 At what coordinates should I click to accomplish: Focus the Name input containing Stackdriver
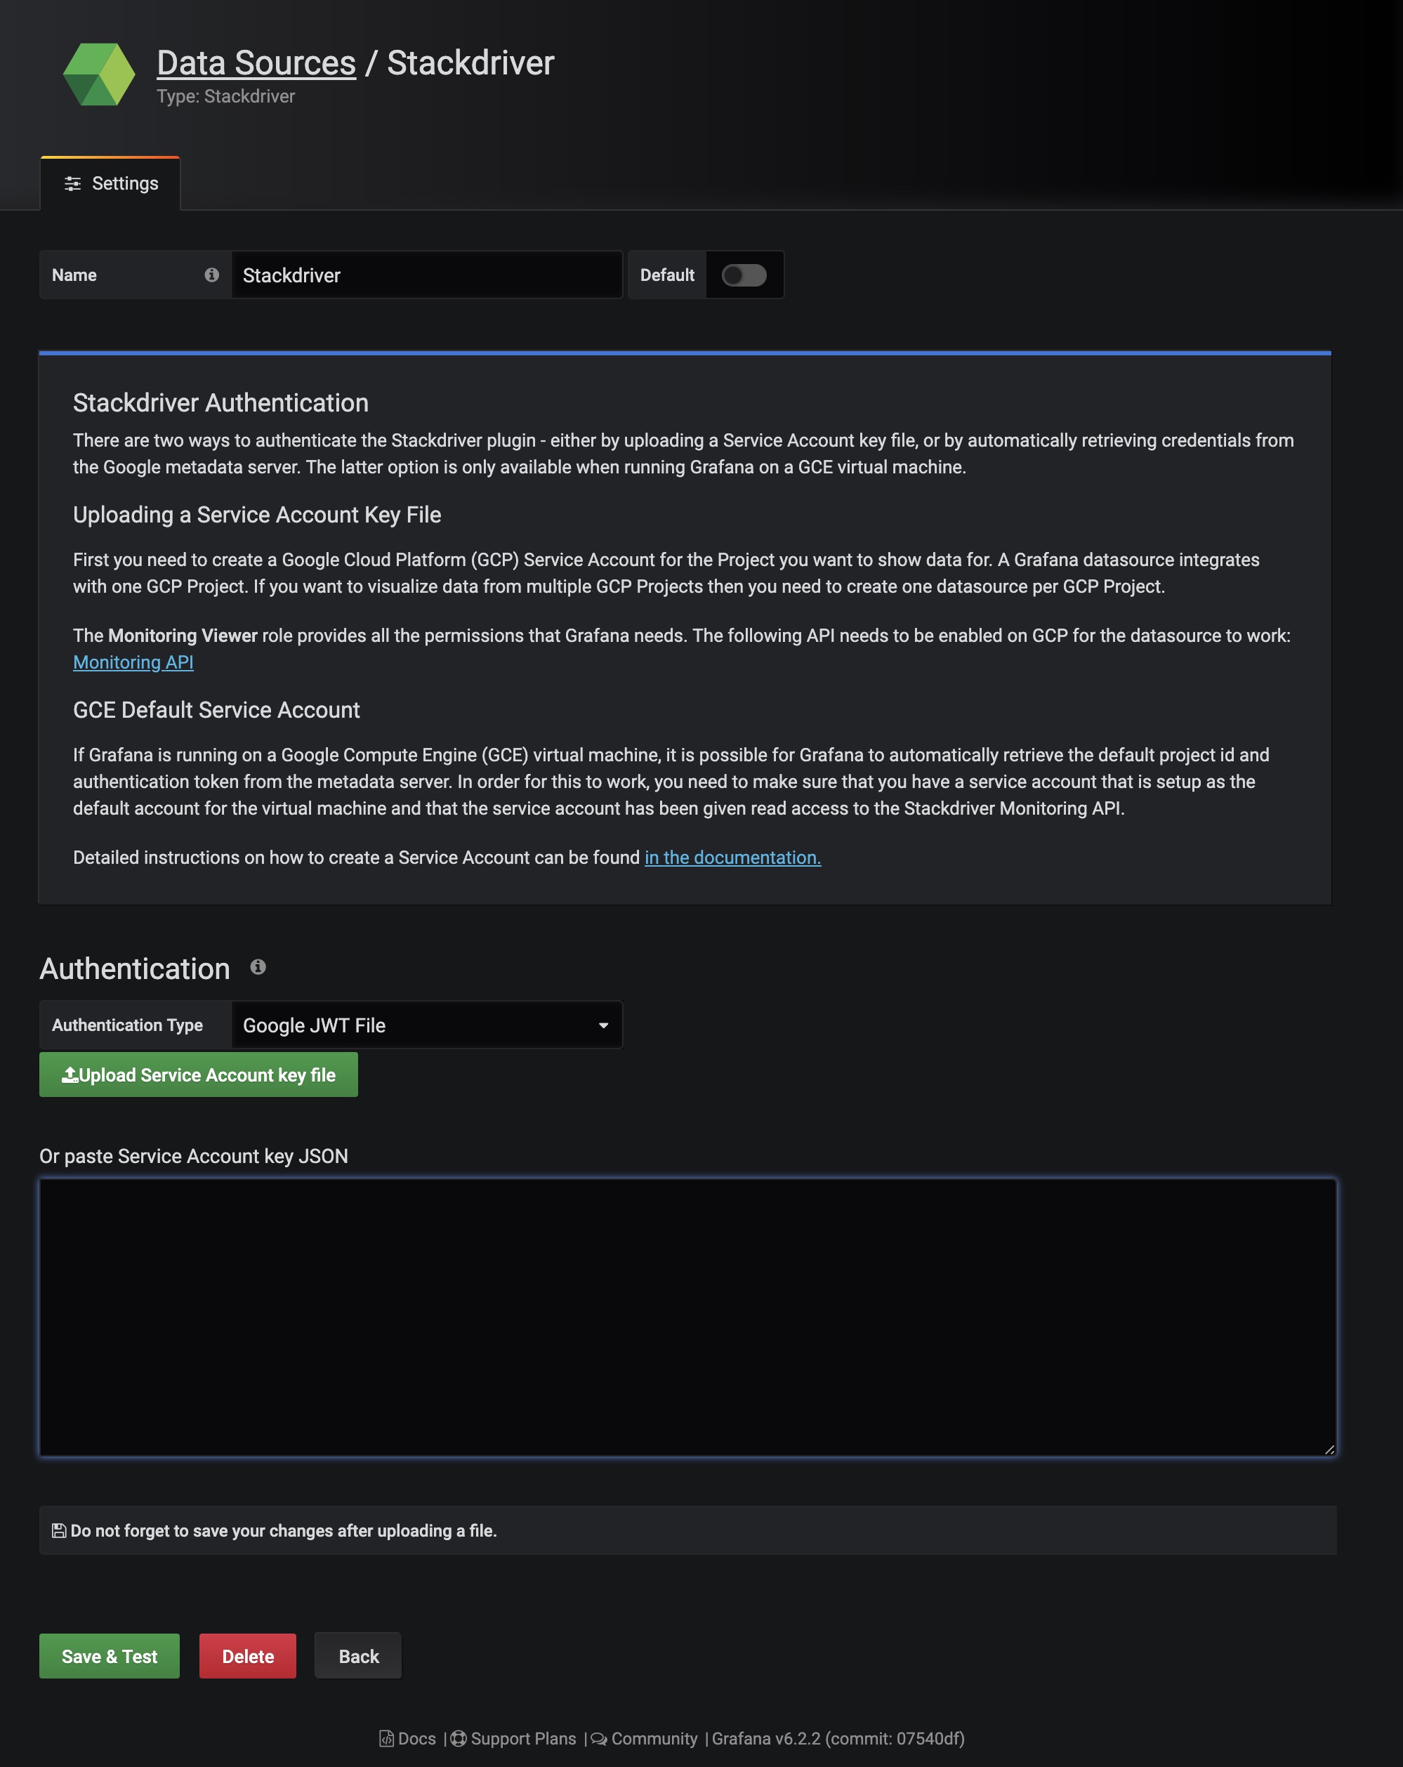427,275
